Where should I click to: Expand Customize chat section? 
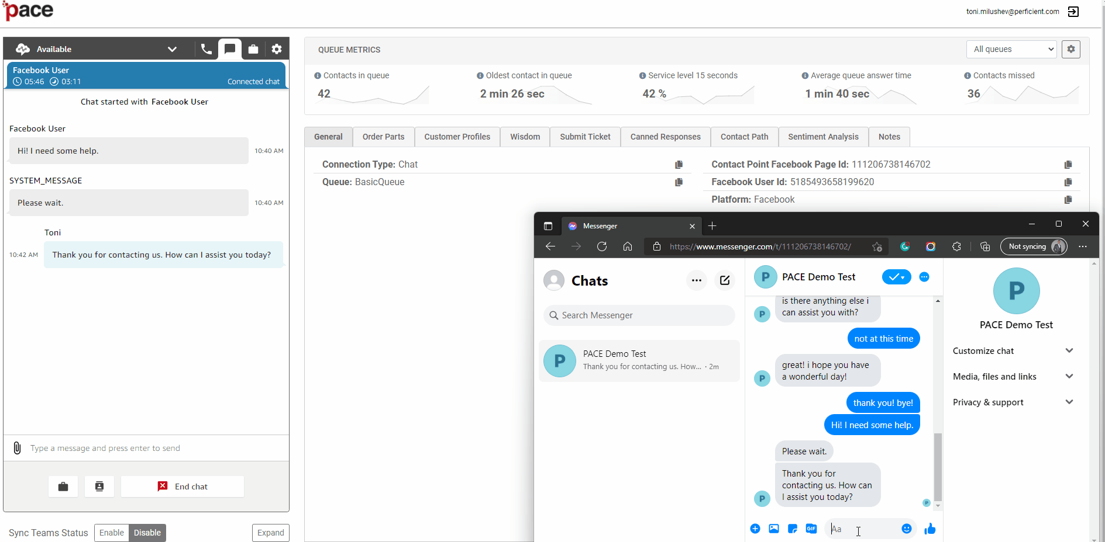pos(1013,351)
